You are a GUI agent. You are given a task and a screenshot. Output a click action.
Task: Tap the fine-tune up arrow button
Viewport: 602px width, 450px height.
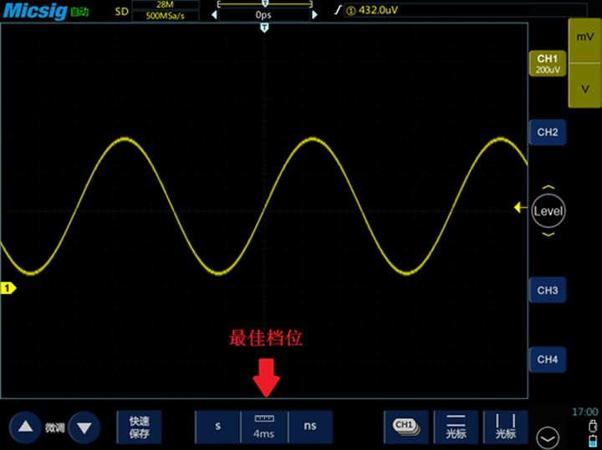tap(25, 427)
